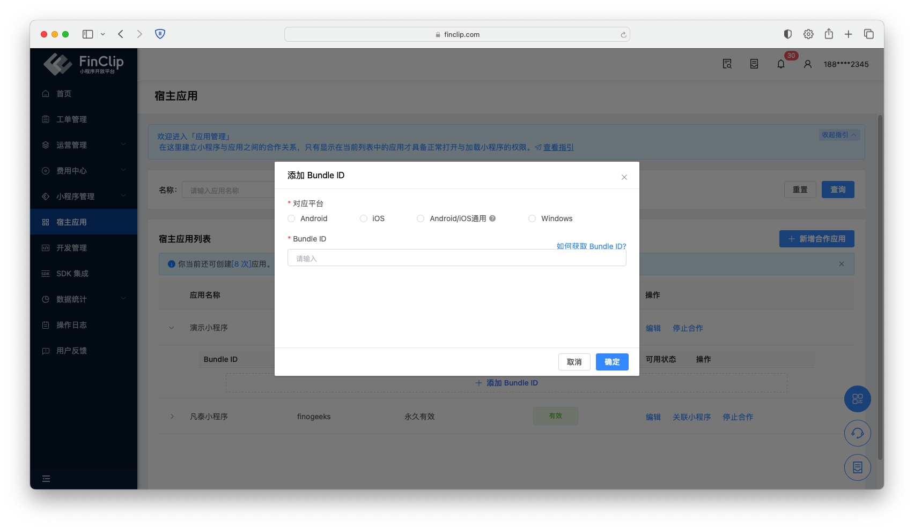Viewport: 914px width, 529px height.
Task: Click the 确定 confirm button
Action: [612, 362]
